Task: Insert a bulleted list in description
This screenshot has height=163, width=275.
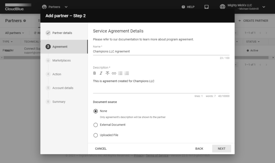Action: click(120, 73)
